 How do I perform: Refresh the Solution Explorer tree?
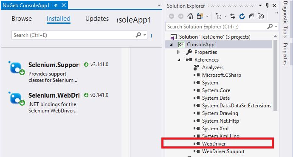pyautogui.click(x=242, y=17)
